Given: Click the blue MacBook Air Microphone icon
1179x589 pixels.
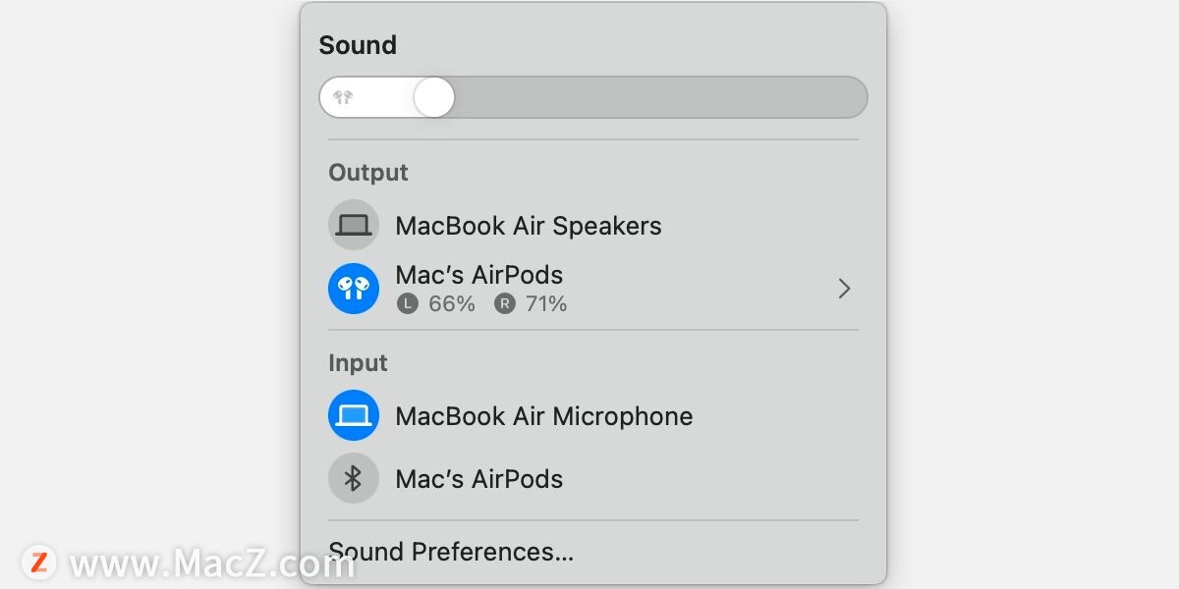Looking at the screenshot, I should [353, 415].
